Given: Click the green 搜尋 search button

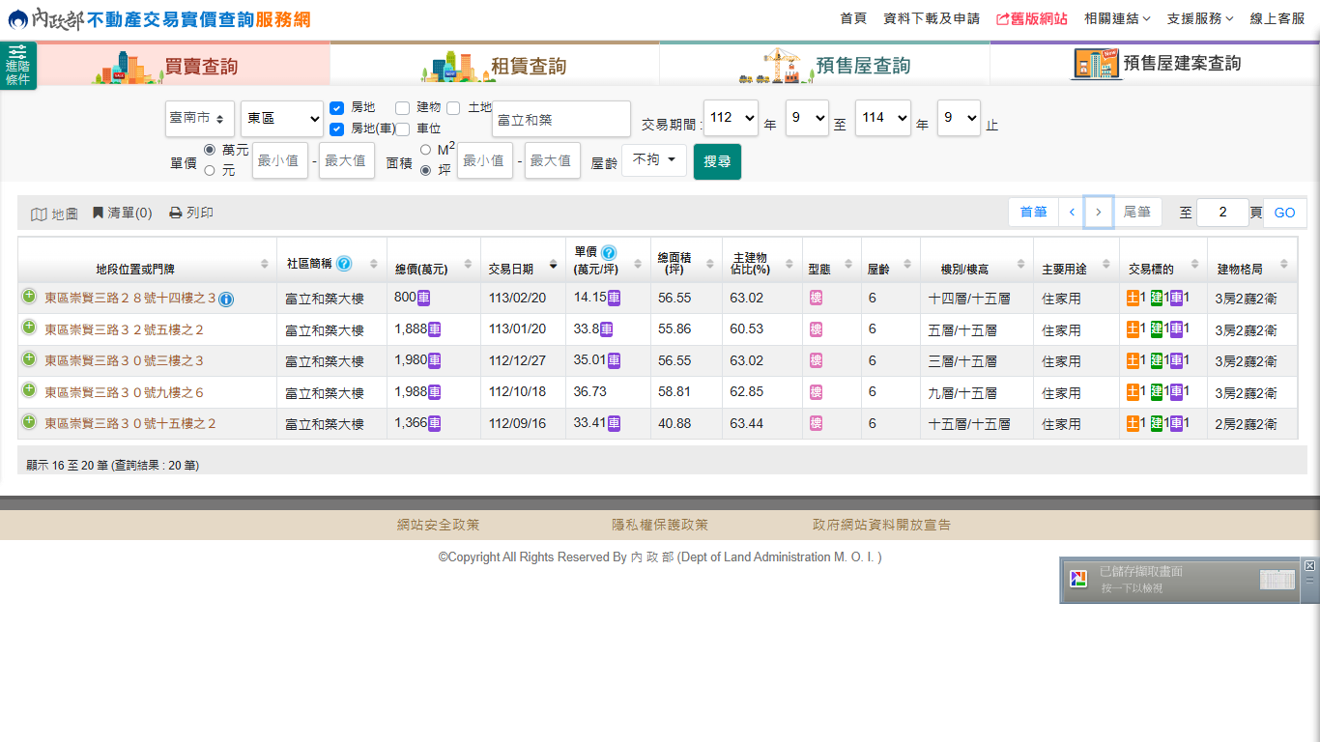Looking at the screenshot, I should tap(717, 161).
